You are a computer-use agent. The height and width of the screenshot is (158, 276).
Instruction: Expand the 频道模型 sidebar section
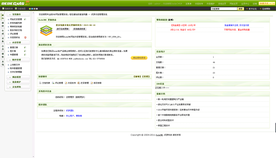click(18, 77)
